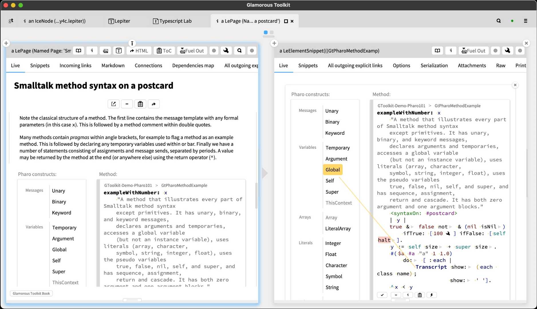Click the gray circle left of the LeElementSnippet wrench
This screenshot has height=309, width=537.
[x=495, y=51]
